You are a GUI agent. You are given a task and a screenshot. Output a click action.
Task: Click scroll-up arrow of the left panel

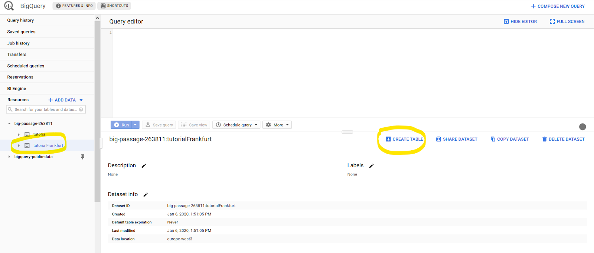pos(97,18)
